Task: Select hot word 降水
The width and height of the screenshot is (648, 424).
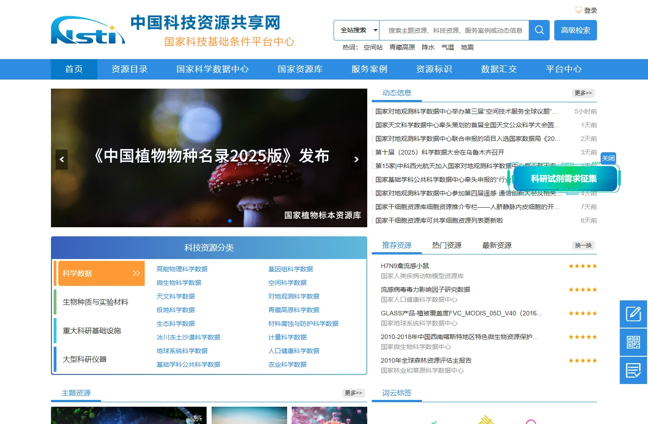Action: (428, 47)
